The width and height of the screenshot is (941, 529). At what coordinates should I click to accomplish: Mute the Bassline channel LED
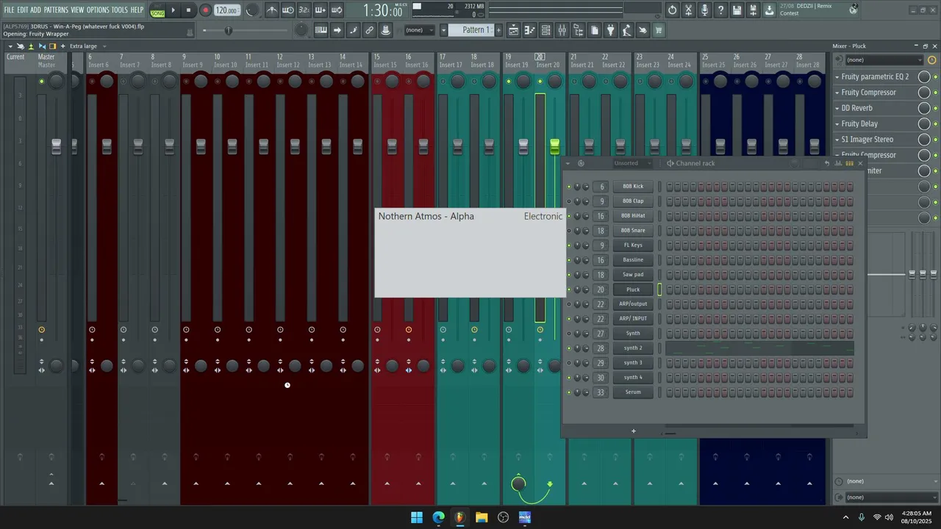pos(568,260)
